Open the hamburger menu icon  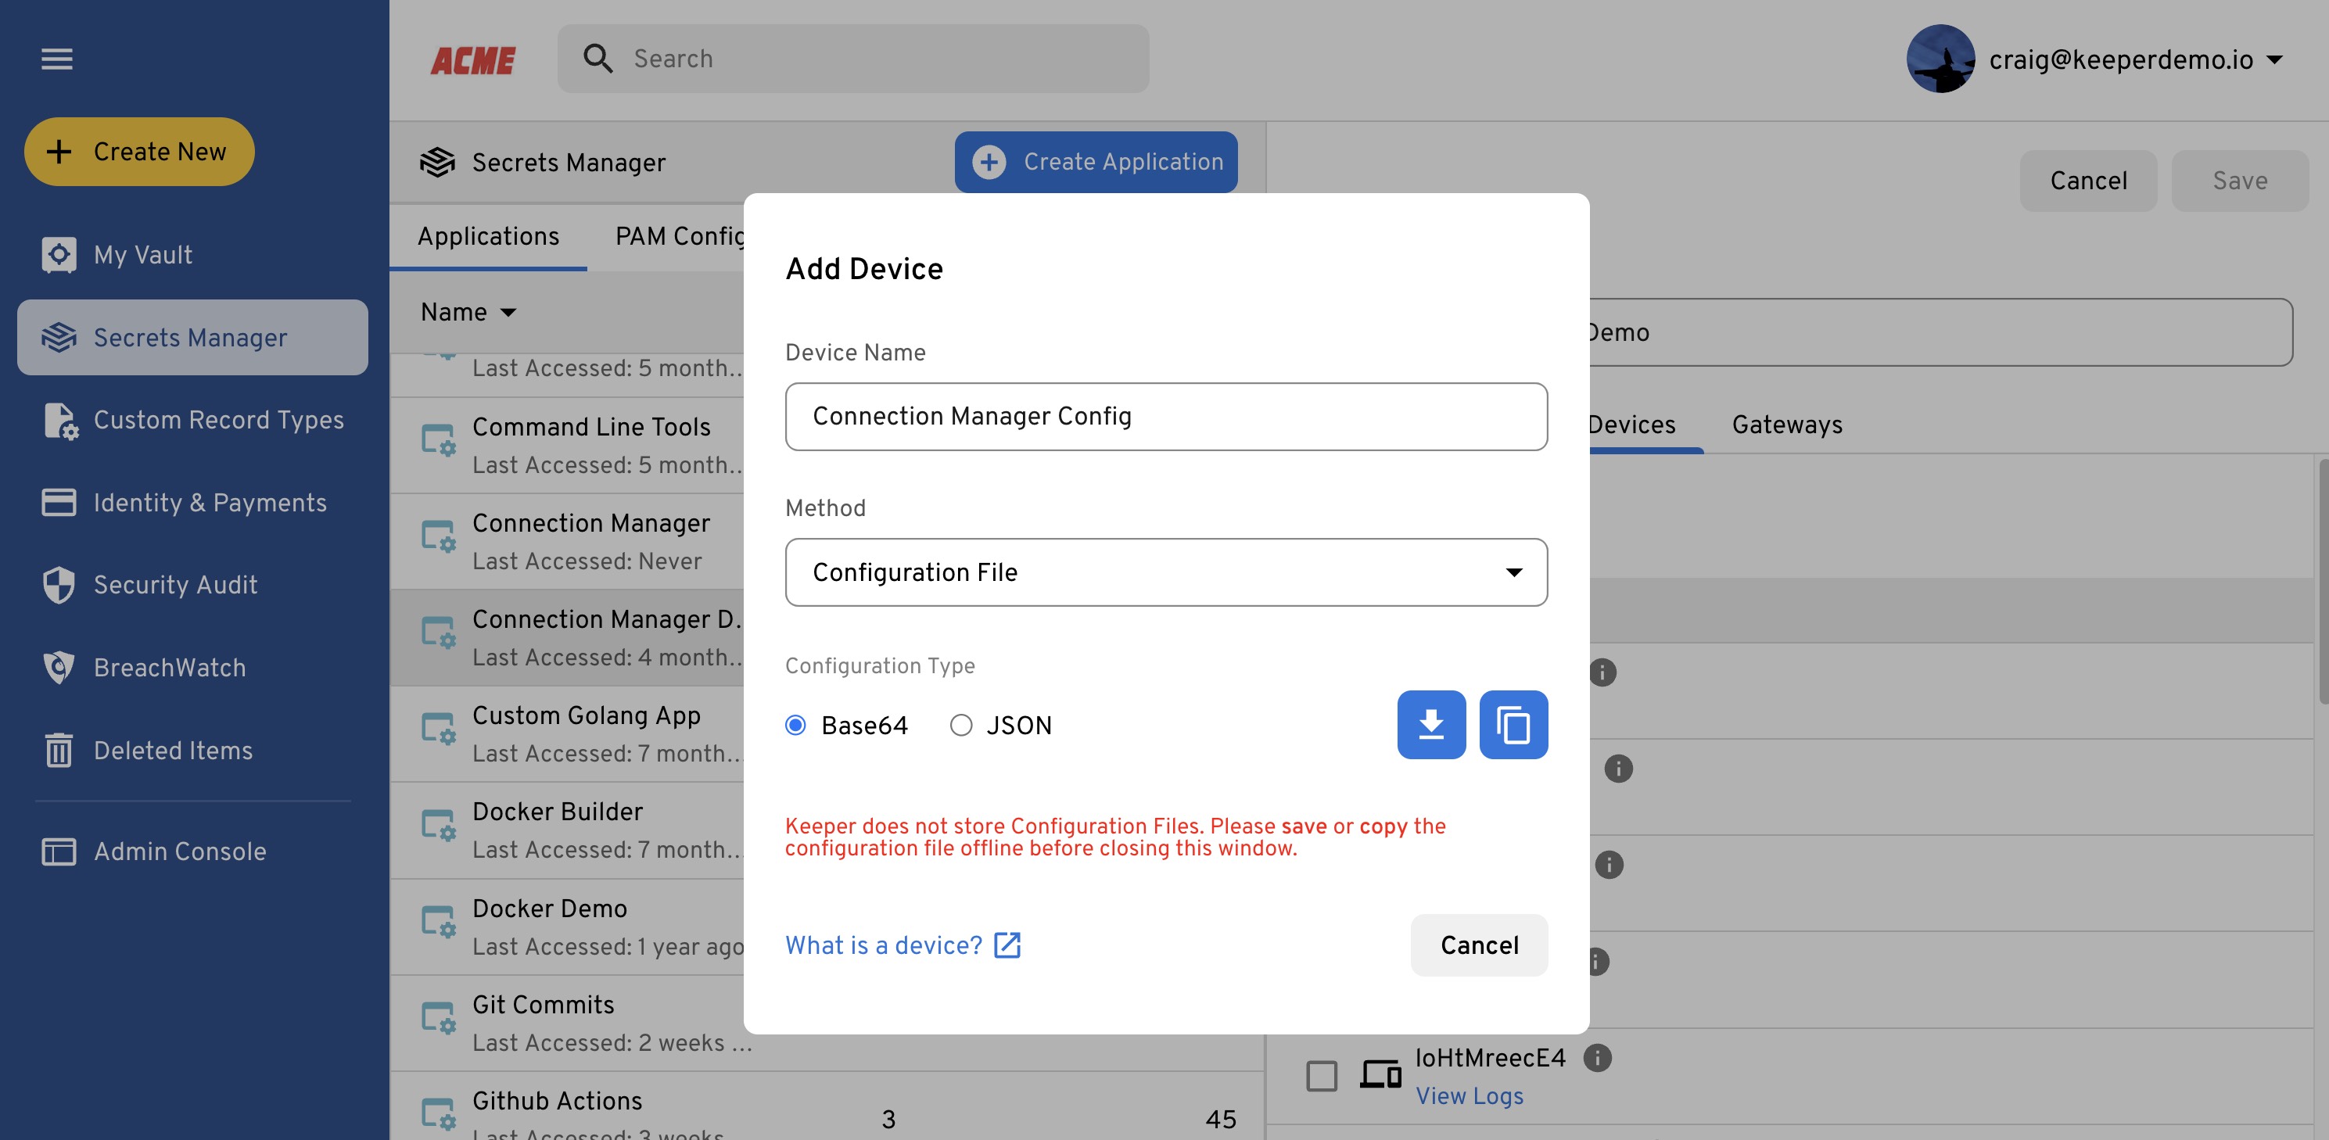click(57, 59)
